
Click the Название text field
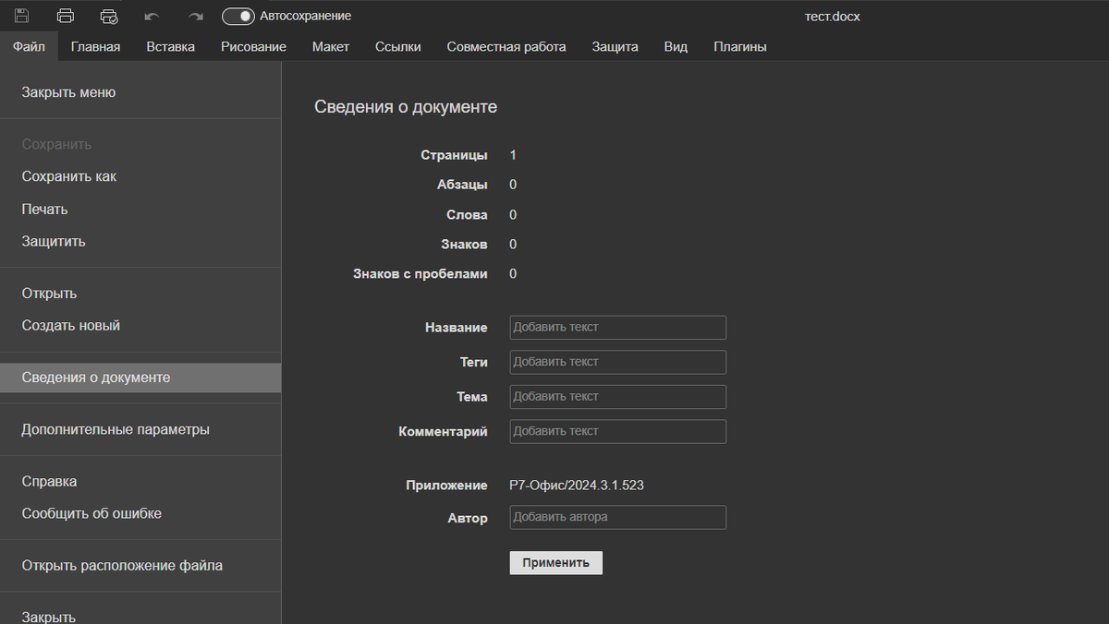point(617,328)
